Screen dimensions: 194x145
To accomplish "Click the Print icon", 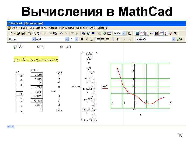I will coord(29,33).
